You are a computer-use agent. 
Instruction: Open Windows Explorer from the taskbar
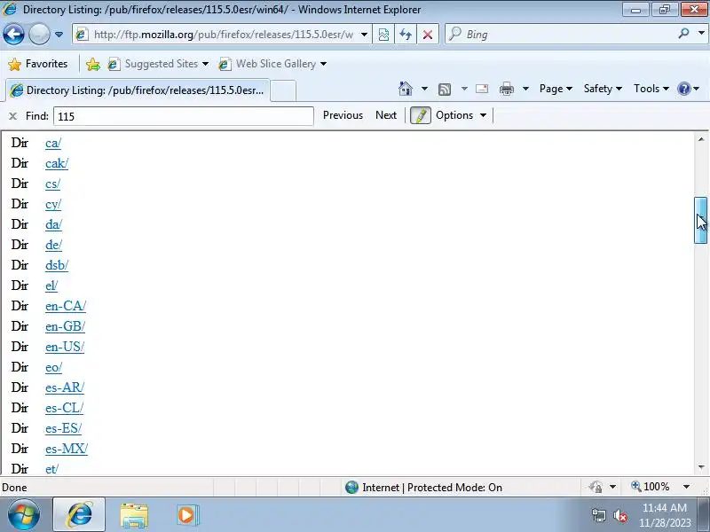pyautogui.click(x=134, y=515)
